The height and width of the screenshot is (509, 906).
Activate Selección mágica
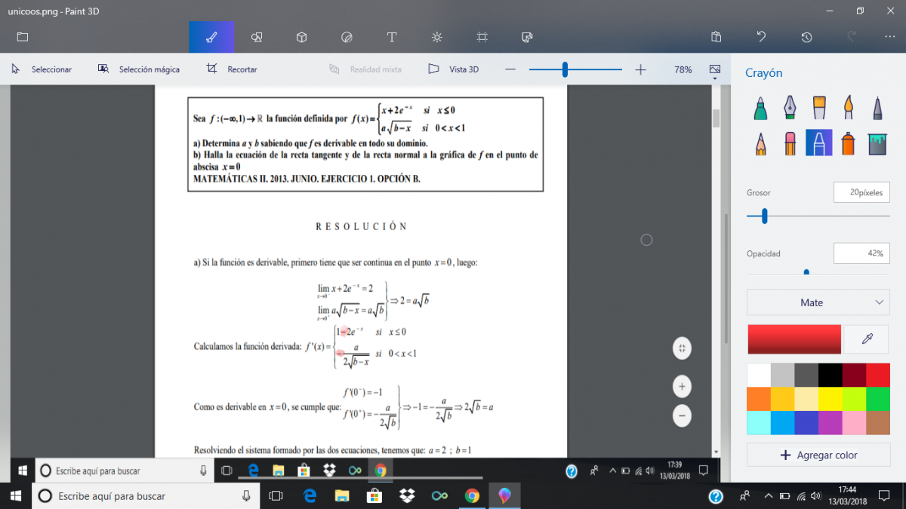[139, 69]
